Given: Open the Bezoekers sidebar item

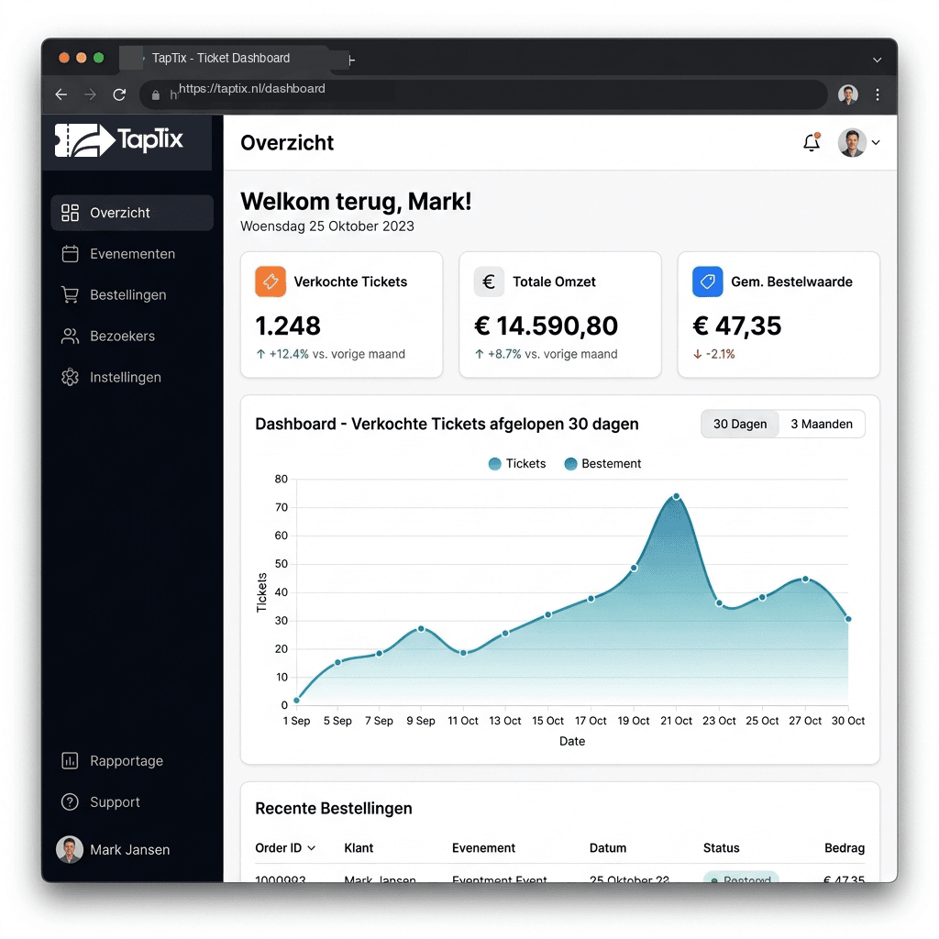Looking at the screenshot, I should [132, 336].
